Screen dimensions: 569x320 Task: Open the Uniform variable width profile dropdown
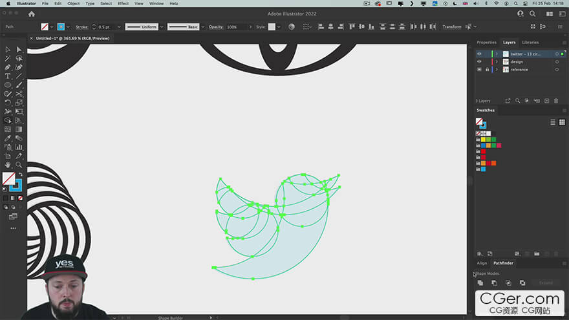tap(162, 27)
